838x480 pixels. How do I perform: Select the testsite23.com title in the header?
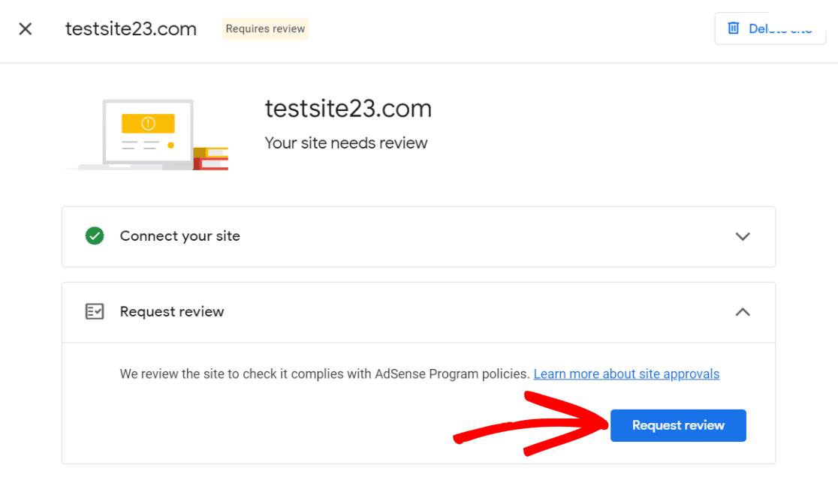point(131,28)
